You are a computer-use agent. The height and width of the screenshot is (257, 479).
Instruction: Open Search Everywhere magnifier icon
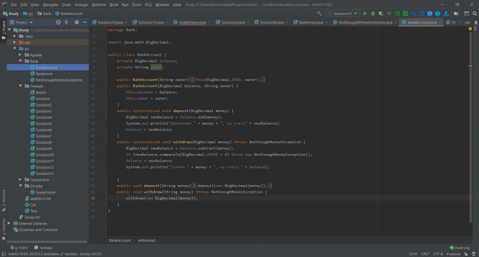pyautogui.click(x=474, y=13)
